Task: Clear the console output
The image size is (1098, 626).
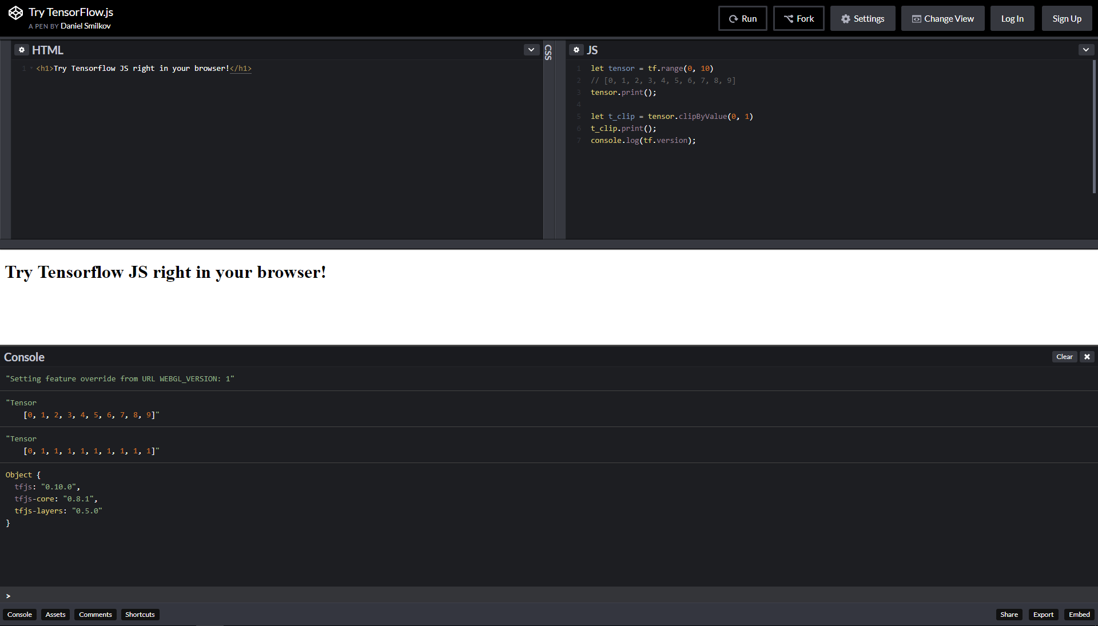Action: (1064, 357)
